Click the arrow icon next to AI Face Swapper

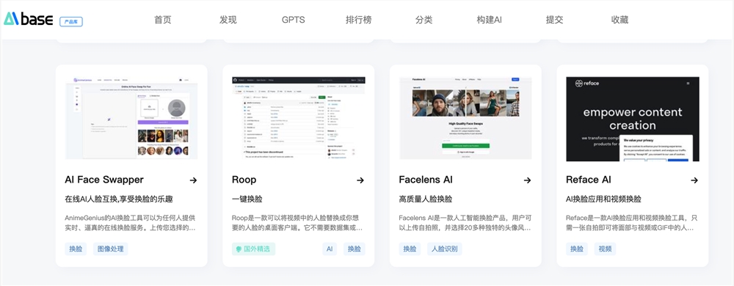tap(193, 180)
